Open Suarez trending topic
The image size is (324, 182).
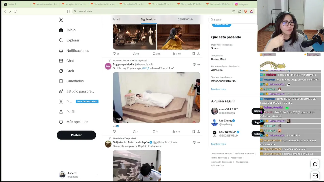point(215,48)
